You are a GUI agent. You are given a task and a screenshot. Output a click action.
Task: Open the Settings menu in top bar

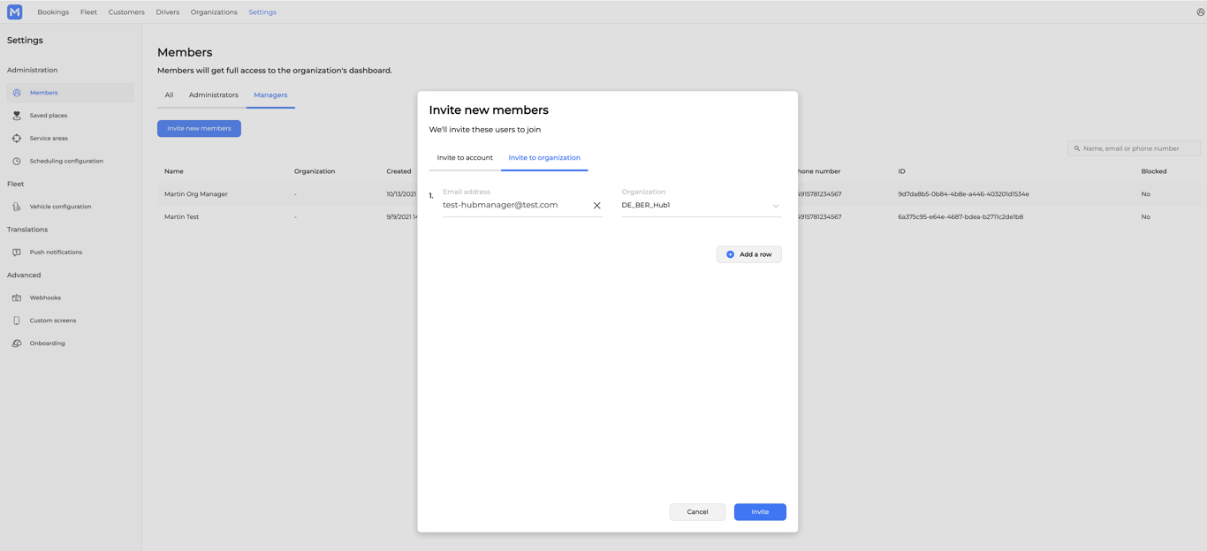coord(262,12)
